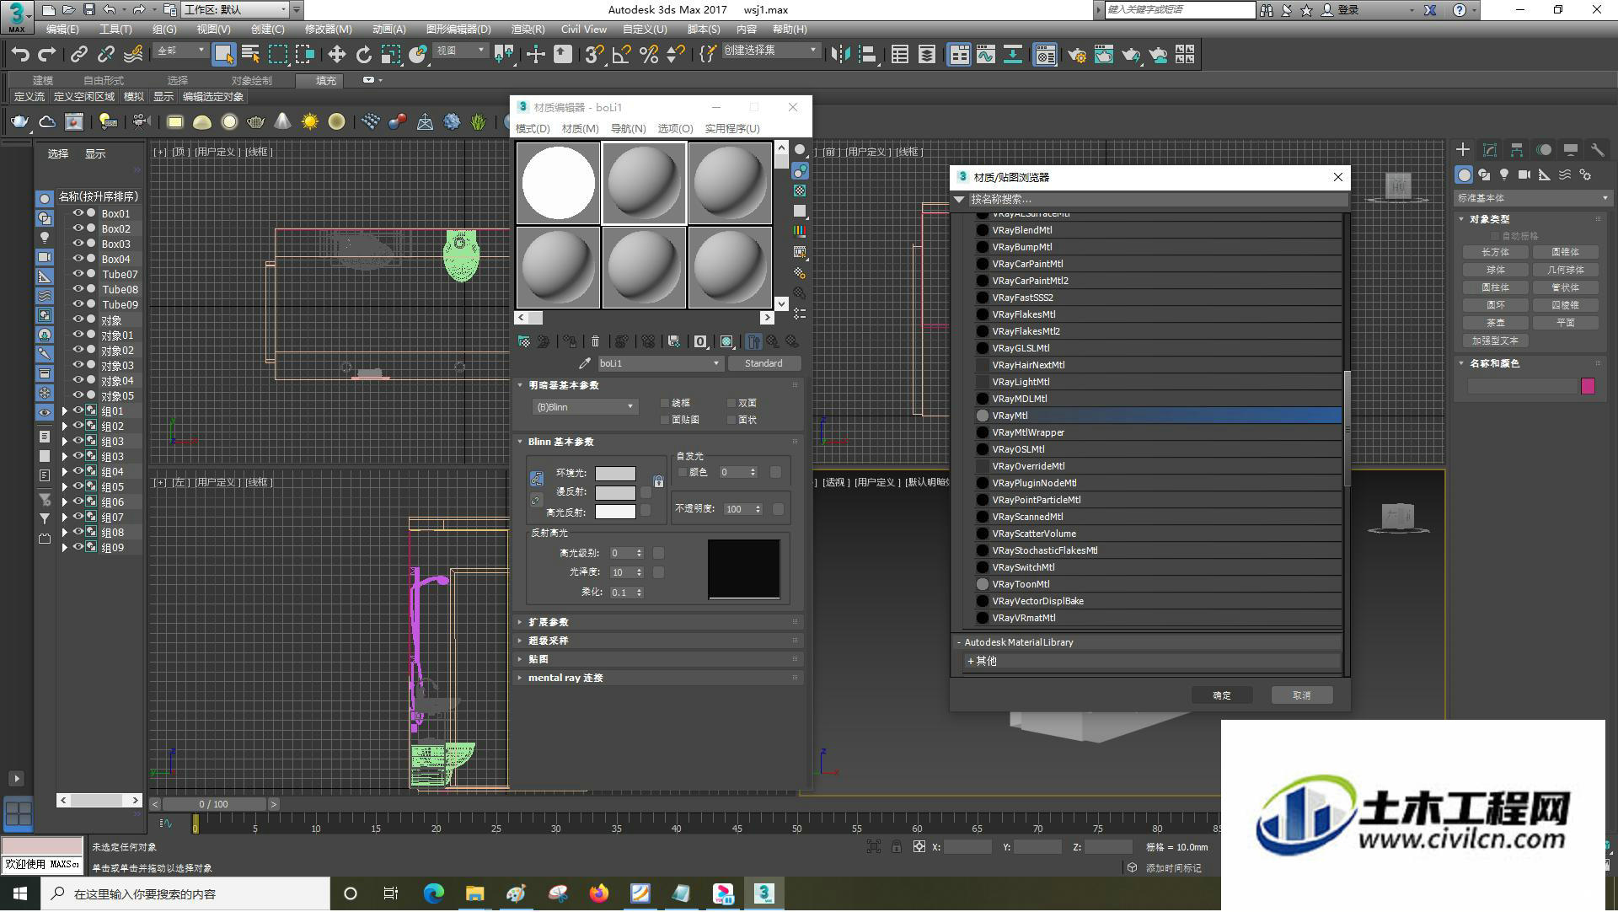Click the pink object color swatch
Viewport: 1618px width, 912px height.
tap(1588, 386)
